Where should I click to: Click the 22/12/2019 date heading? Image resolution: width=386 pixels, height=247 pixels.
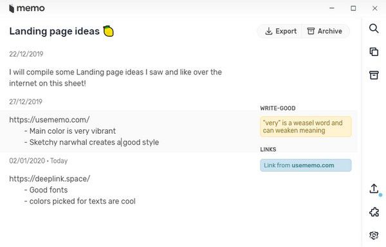tap(26, 54)
